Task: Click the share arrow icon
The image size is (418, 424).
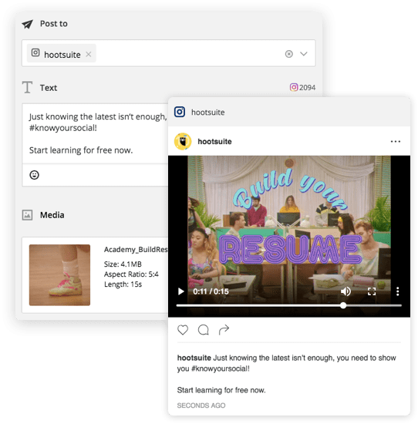Action: [224, 330]
